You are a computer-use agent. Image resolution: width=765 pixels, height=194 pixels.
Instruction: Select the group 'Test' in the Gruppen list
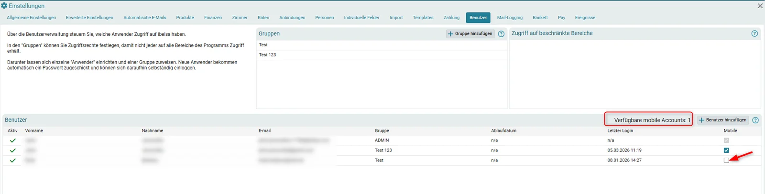click(x=382, y=45)
